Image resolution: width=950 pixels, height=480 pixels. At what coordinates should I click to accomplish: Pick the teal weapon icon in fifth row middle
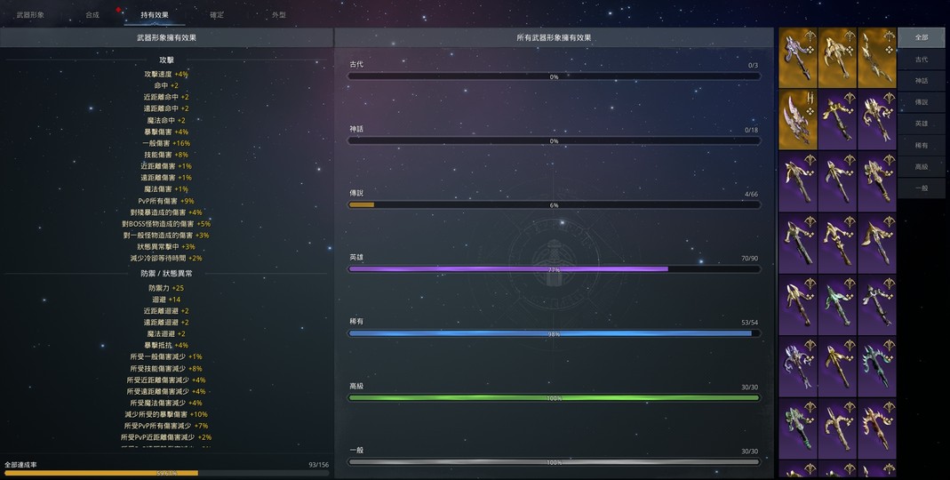click(837, 304)
